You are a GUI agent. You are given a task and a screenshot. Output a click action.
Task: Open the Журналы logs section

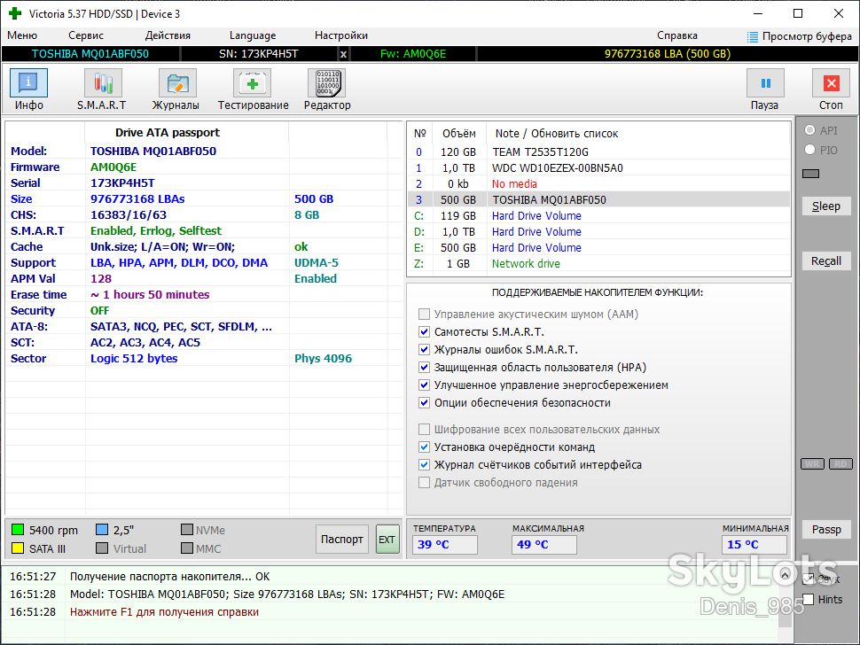177,83
